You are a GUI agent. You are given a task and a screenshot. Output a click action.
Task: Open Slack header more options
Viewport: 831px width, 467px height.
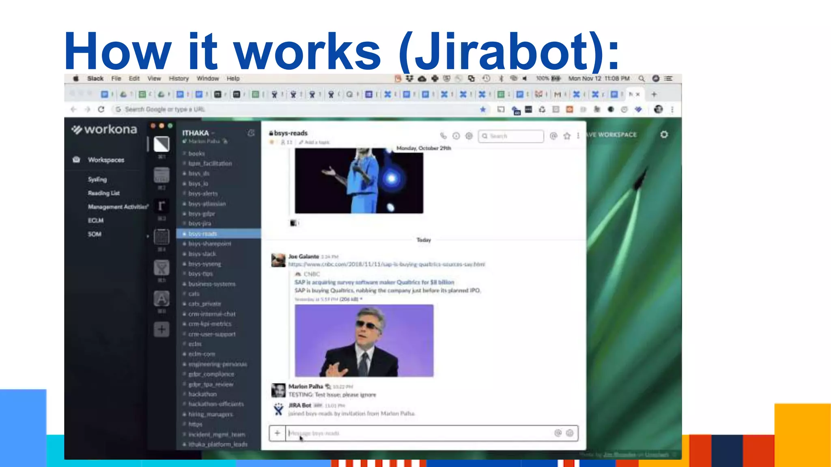[x=578, y=136]
